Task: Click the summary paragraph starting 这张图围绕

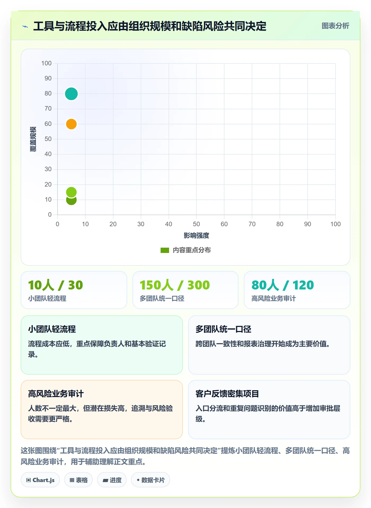Action: click(x=185, y=456)
